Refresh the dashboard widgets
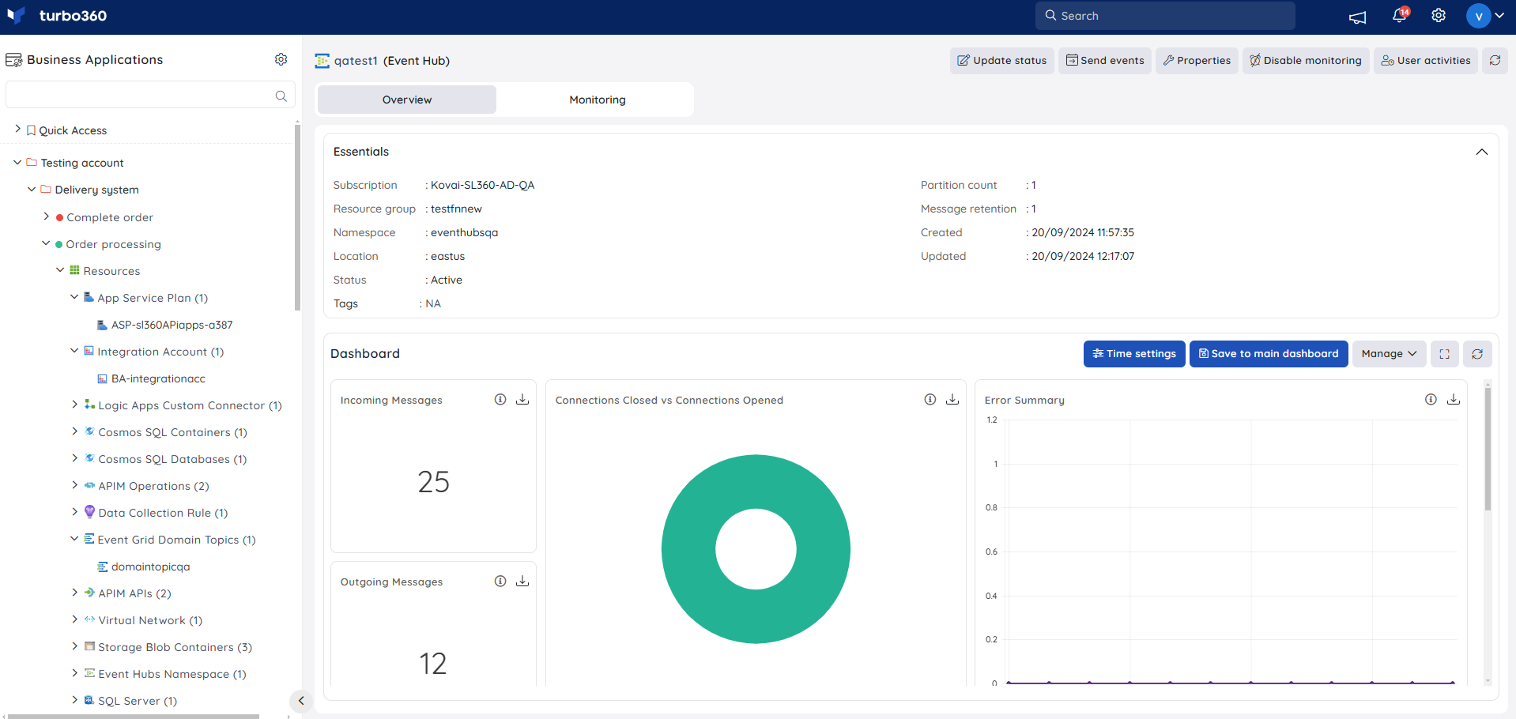Screen dimensions: 1516x719 (x=1477, y=354)
